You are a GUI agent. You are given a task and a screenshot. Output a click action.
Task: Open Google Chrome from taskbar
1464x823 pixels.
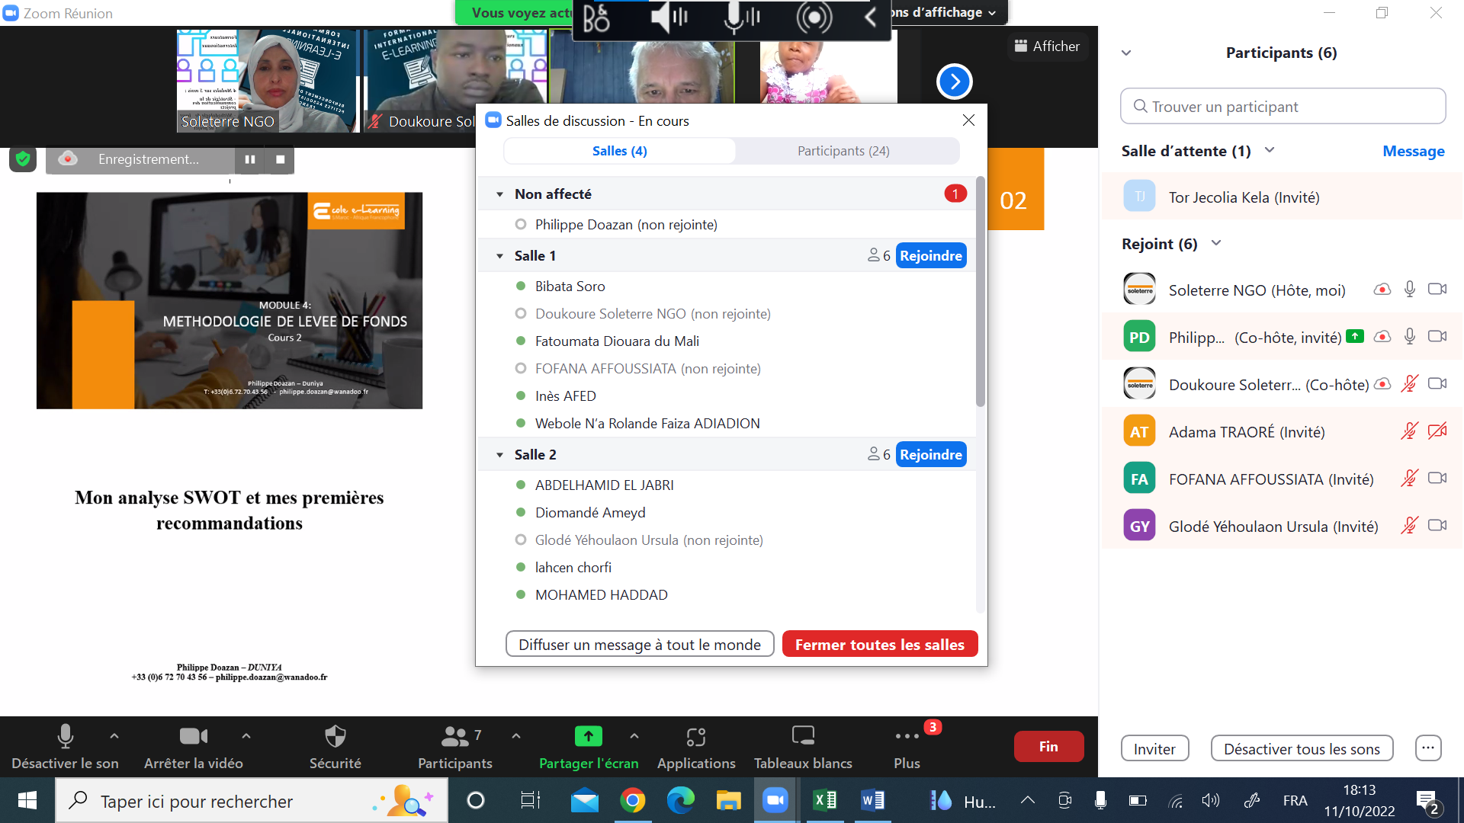tap(632, 800)
